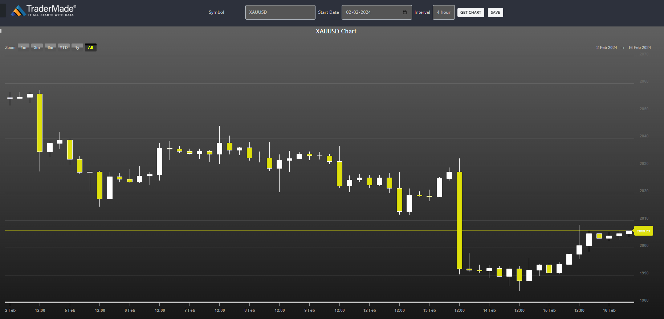Click the yellow 2006.23 price label
The width and height of the screenshot is (664, 319).
643,231
